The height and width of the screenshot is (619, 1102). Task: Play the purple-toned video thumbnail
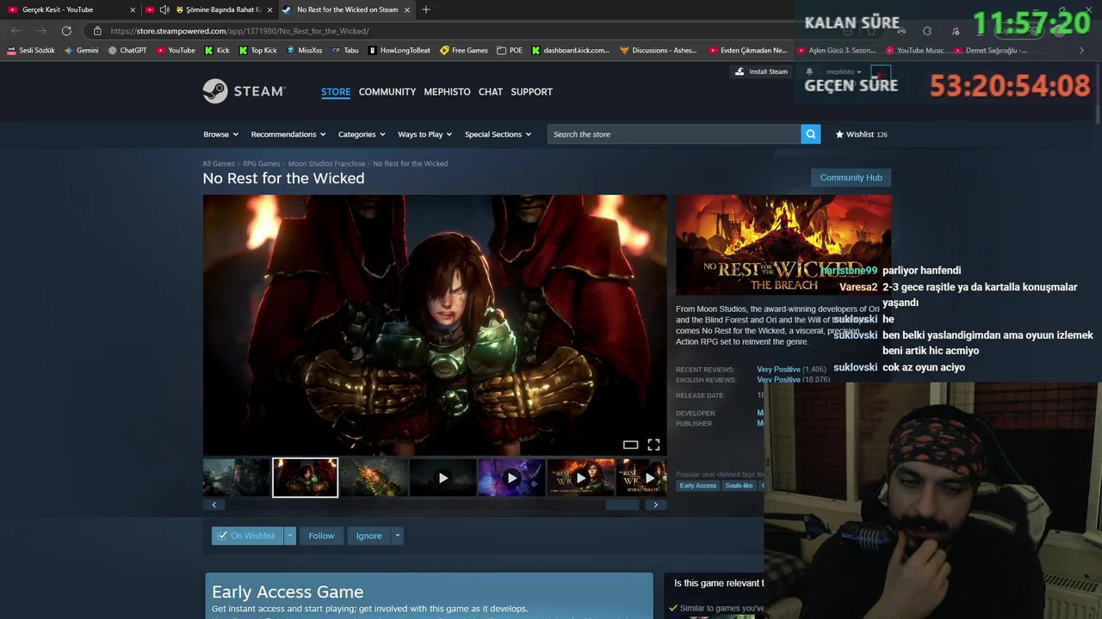click(x=511, y=477)
